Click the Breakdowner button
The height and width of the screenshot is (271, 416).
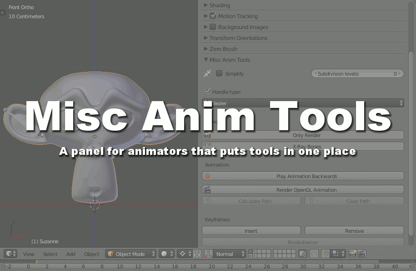pyautogui.click(x=303, y=242)
